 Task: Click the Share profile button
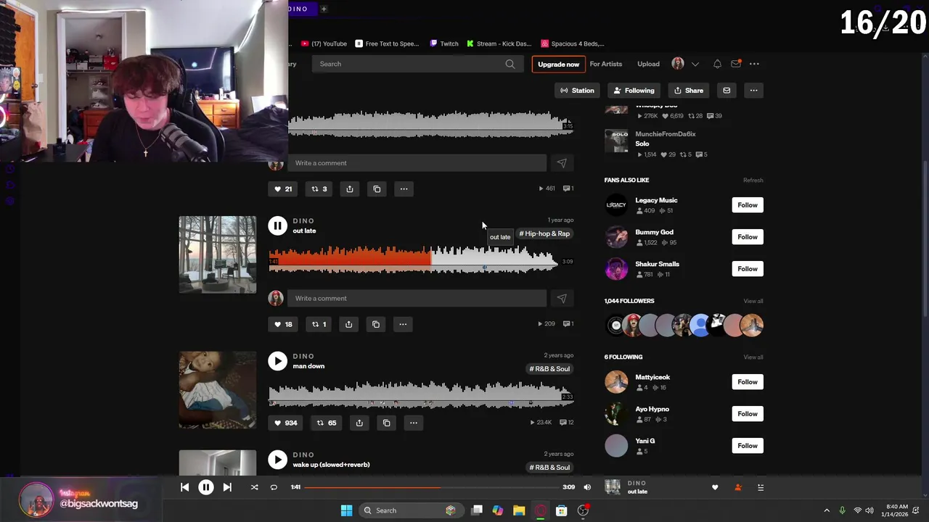point(689,91)
